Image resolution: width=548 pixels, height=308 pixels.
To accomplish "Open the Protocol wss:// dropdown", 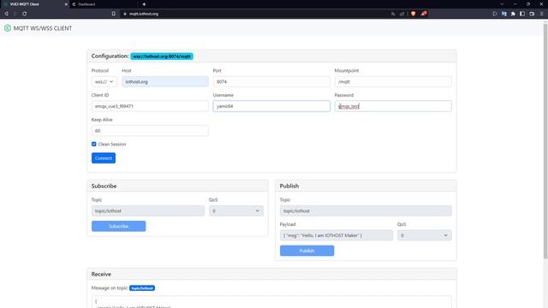I will [x=104, y=82].
